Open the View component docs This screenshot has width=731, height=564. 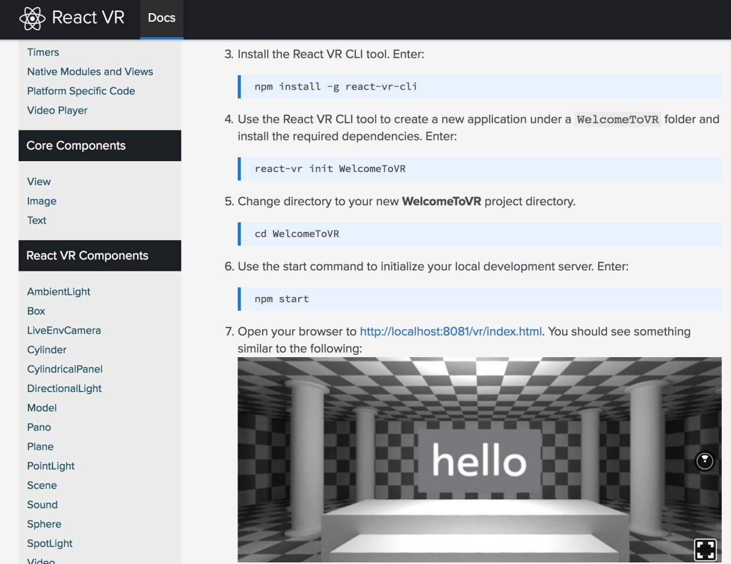(39, 182)
